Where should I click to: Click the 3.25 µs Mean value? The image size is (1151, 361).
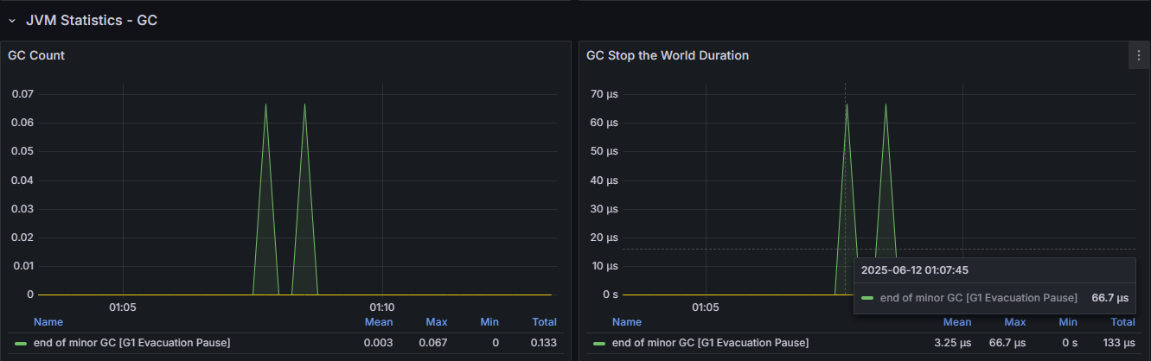pos(953,343)
